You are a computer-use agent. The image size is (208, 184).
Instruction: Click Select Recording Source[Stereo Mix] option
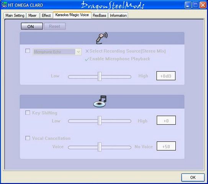click(x=128, y=51)
